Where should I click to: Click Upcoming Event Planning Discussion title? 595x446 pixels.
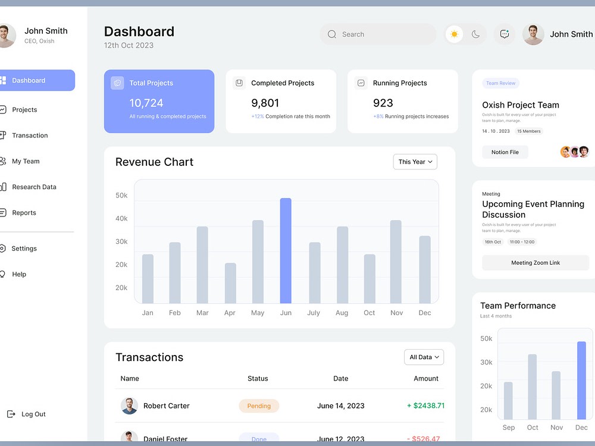pyautogui.click(x=533, y=209)
